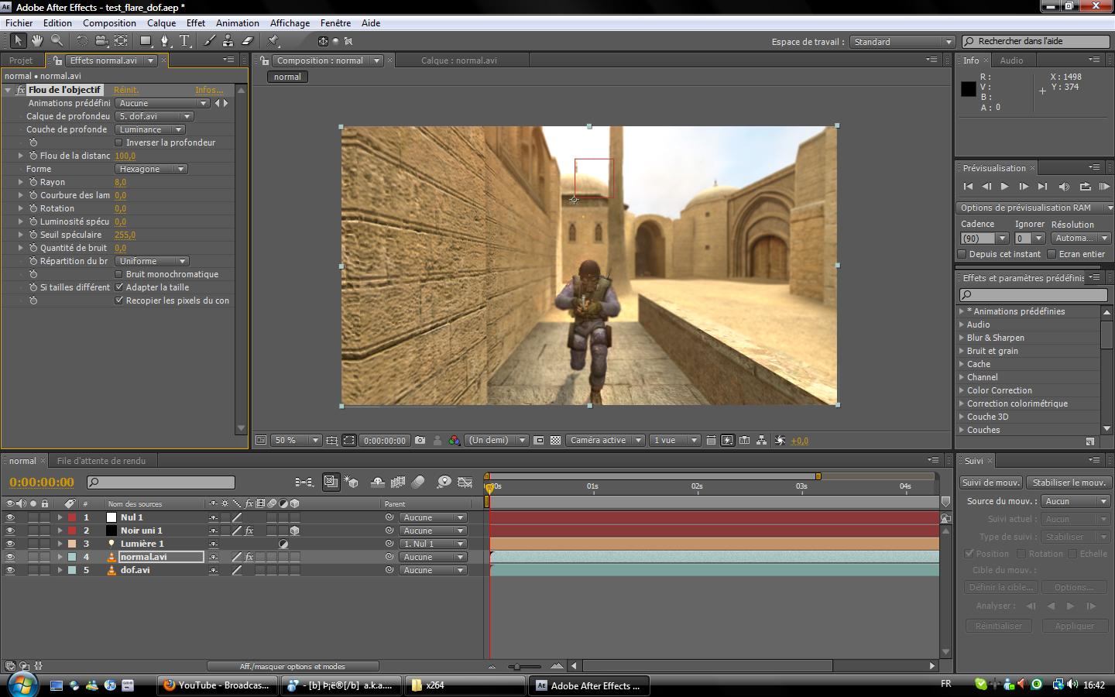Open the Calque menu
Screen dimensions: 1115x697
tap(162, 23)
